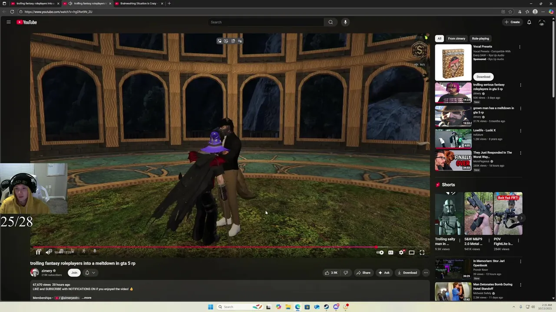The width and height of the screenshot is (556, 312).
Task: Open options for Man Detonates Bomb video
Action: tap(520, 285)
